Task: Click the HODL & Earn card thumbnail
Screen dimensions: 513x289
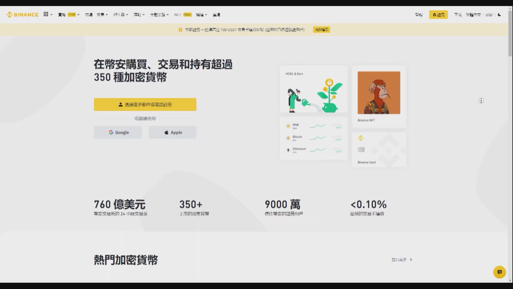Action: tap(314, 92)
